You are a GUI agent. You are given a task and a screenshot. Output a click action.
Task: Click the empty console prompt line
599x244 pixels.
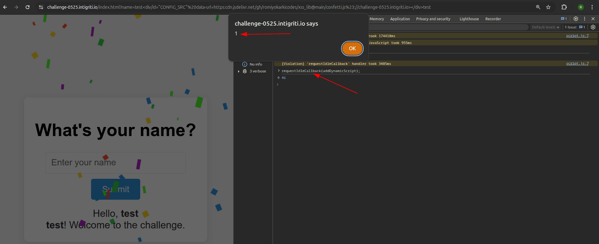[x=435, y=85]
